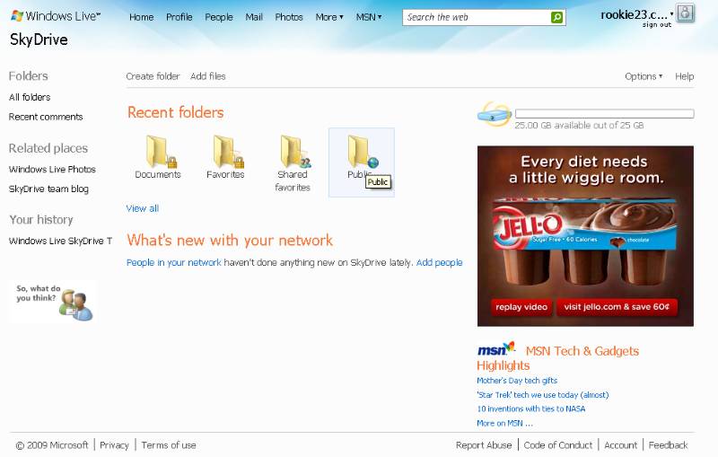Click Add files
The image size is (718, 457).
208,76
